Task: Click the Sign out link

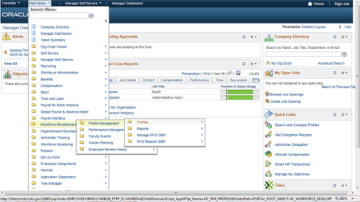Action: pos(341,4)
